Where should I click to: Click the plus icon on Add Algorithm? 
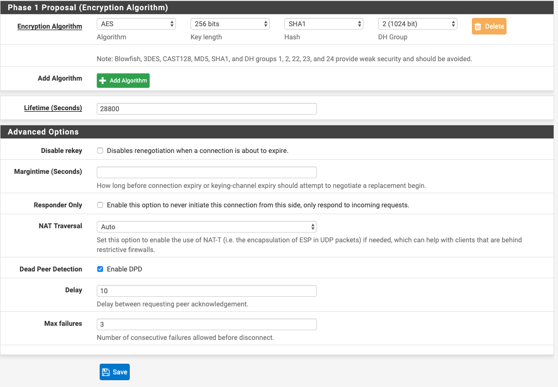103,81
